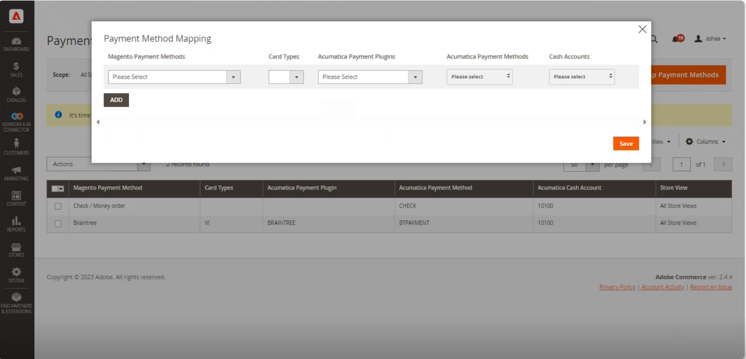Open the notifications bell
Image resolution: width=746 pixels, height=359 pixels.
tap(677, 38)
